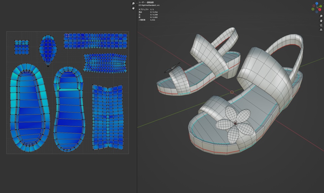Click the small square UV island
The height and width of the screenshot is (193, 324).
pos(22,47)
